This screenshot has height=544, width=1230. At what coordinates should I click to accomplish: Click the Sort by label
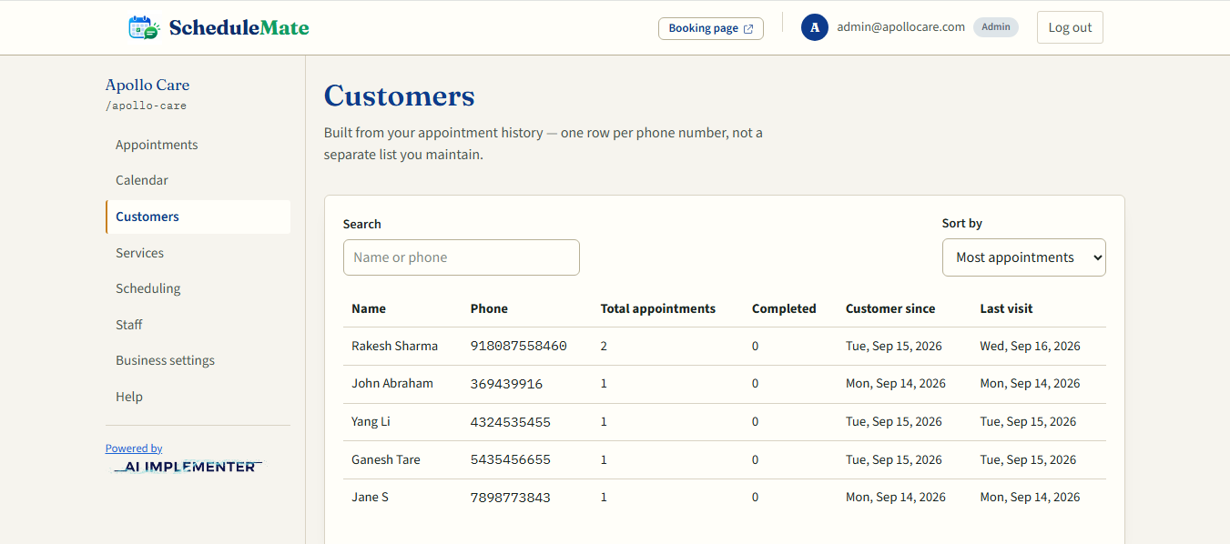pos(962,223)
